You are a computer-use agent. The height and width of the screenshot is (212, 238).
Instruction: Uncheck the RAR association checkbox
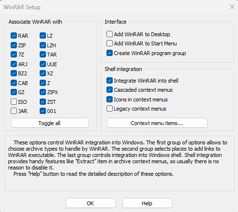click(14, 36)
